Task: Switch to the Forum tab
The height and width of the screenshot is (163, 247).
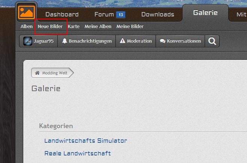Action: (x=104, y=15)
